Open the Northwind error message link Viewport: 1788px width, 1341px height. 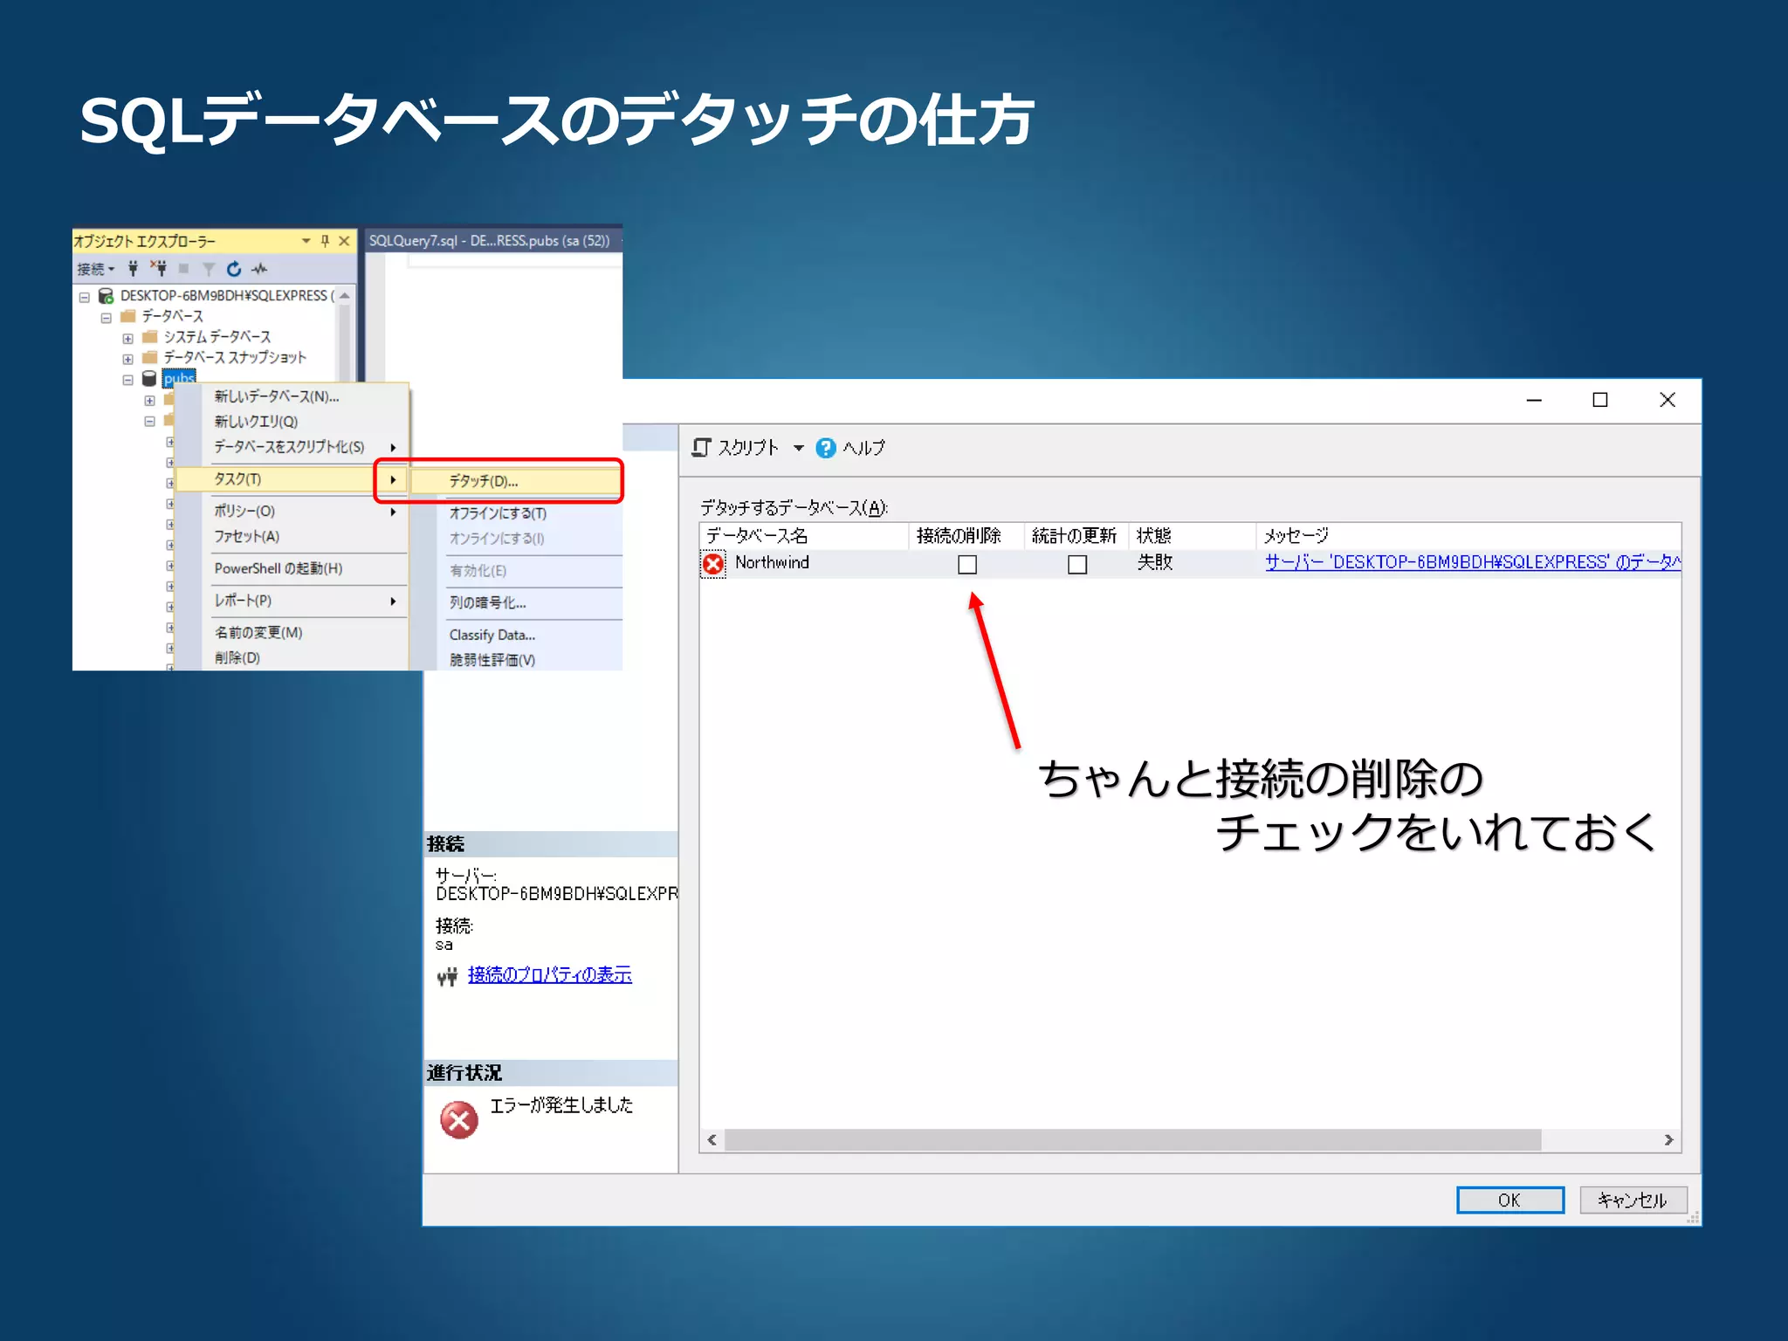tap(1472, 562)
